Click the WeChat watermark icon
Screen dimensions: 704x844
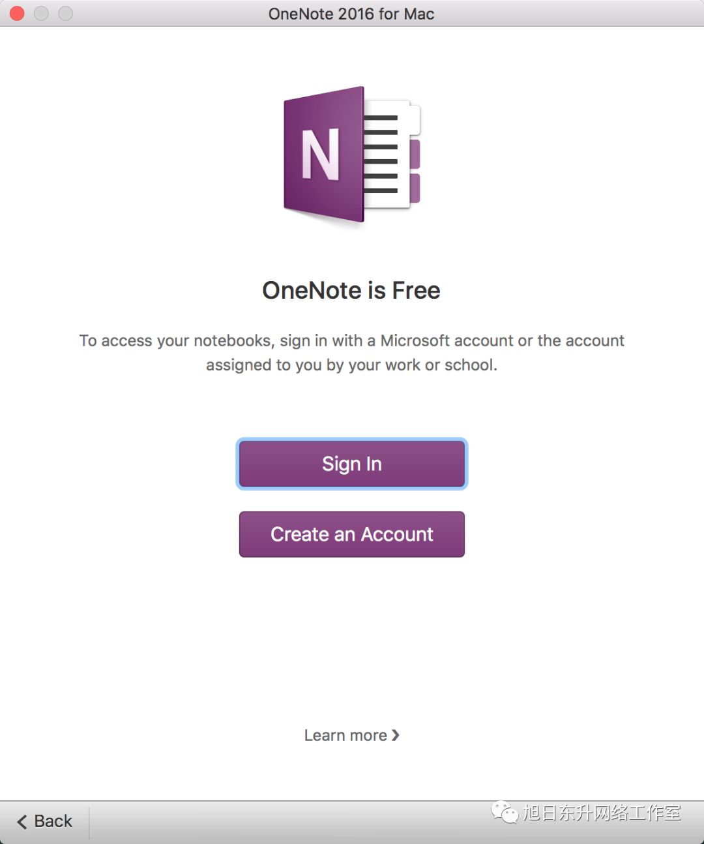click(504, 813)
